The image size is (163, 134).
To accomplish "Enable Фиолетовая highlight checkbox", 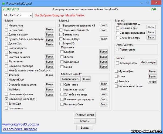I will (62, 62).
